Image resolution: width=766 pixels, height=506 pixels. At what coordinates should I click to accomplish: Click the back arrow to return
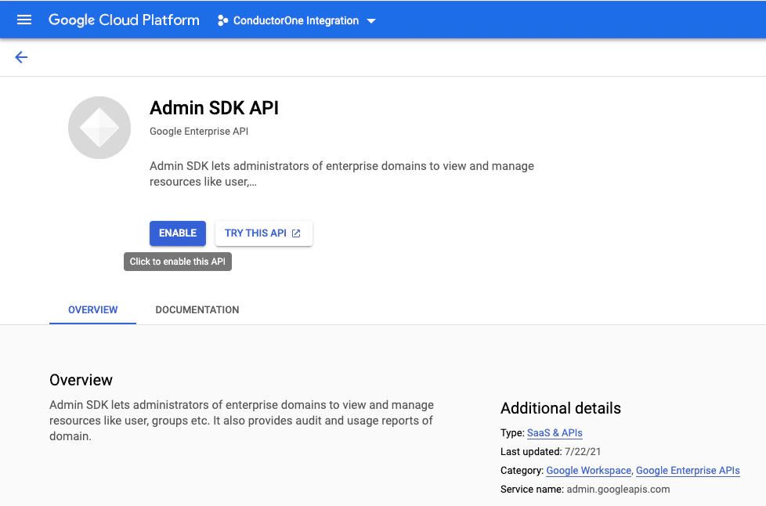21,56
